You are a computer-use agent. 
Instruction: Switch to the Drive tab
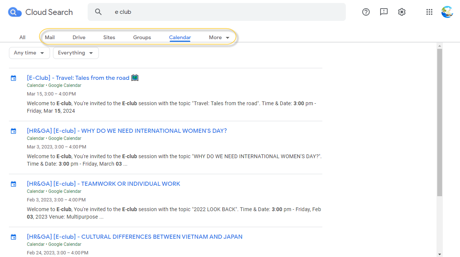coord(79,37)
